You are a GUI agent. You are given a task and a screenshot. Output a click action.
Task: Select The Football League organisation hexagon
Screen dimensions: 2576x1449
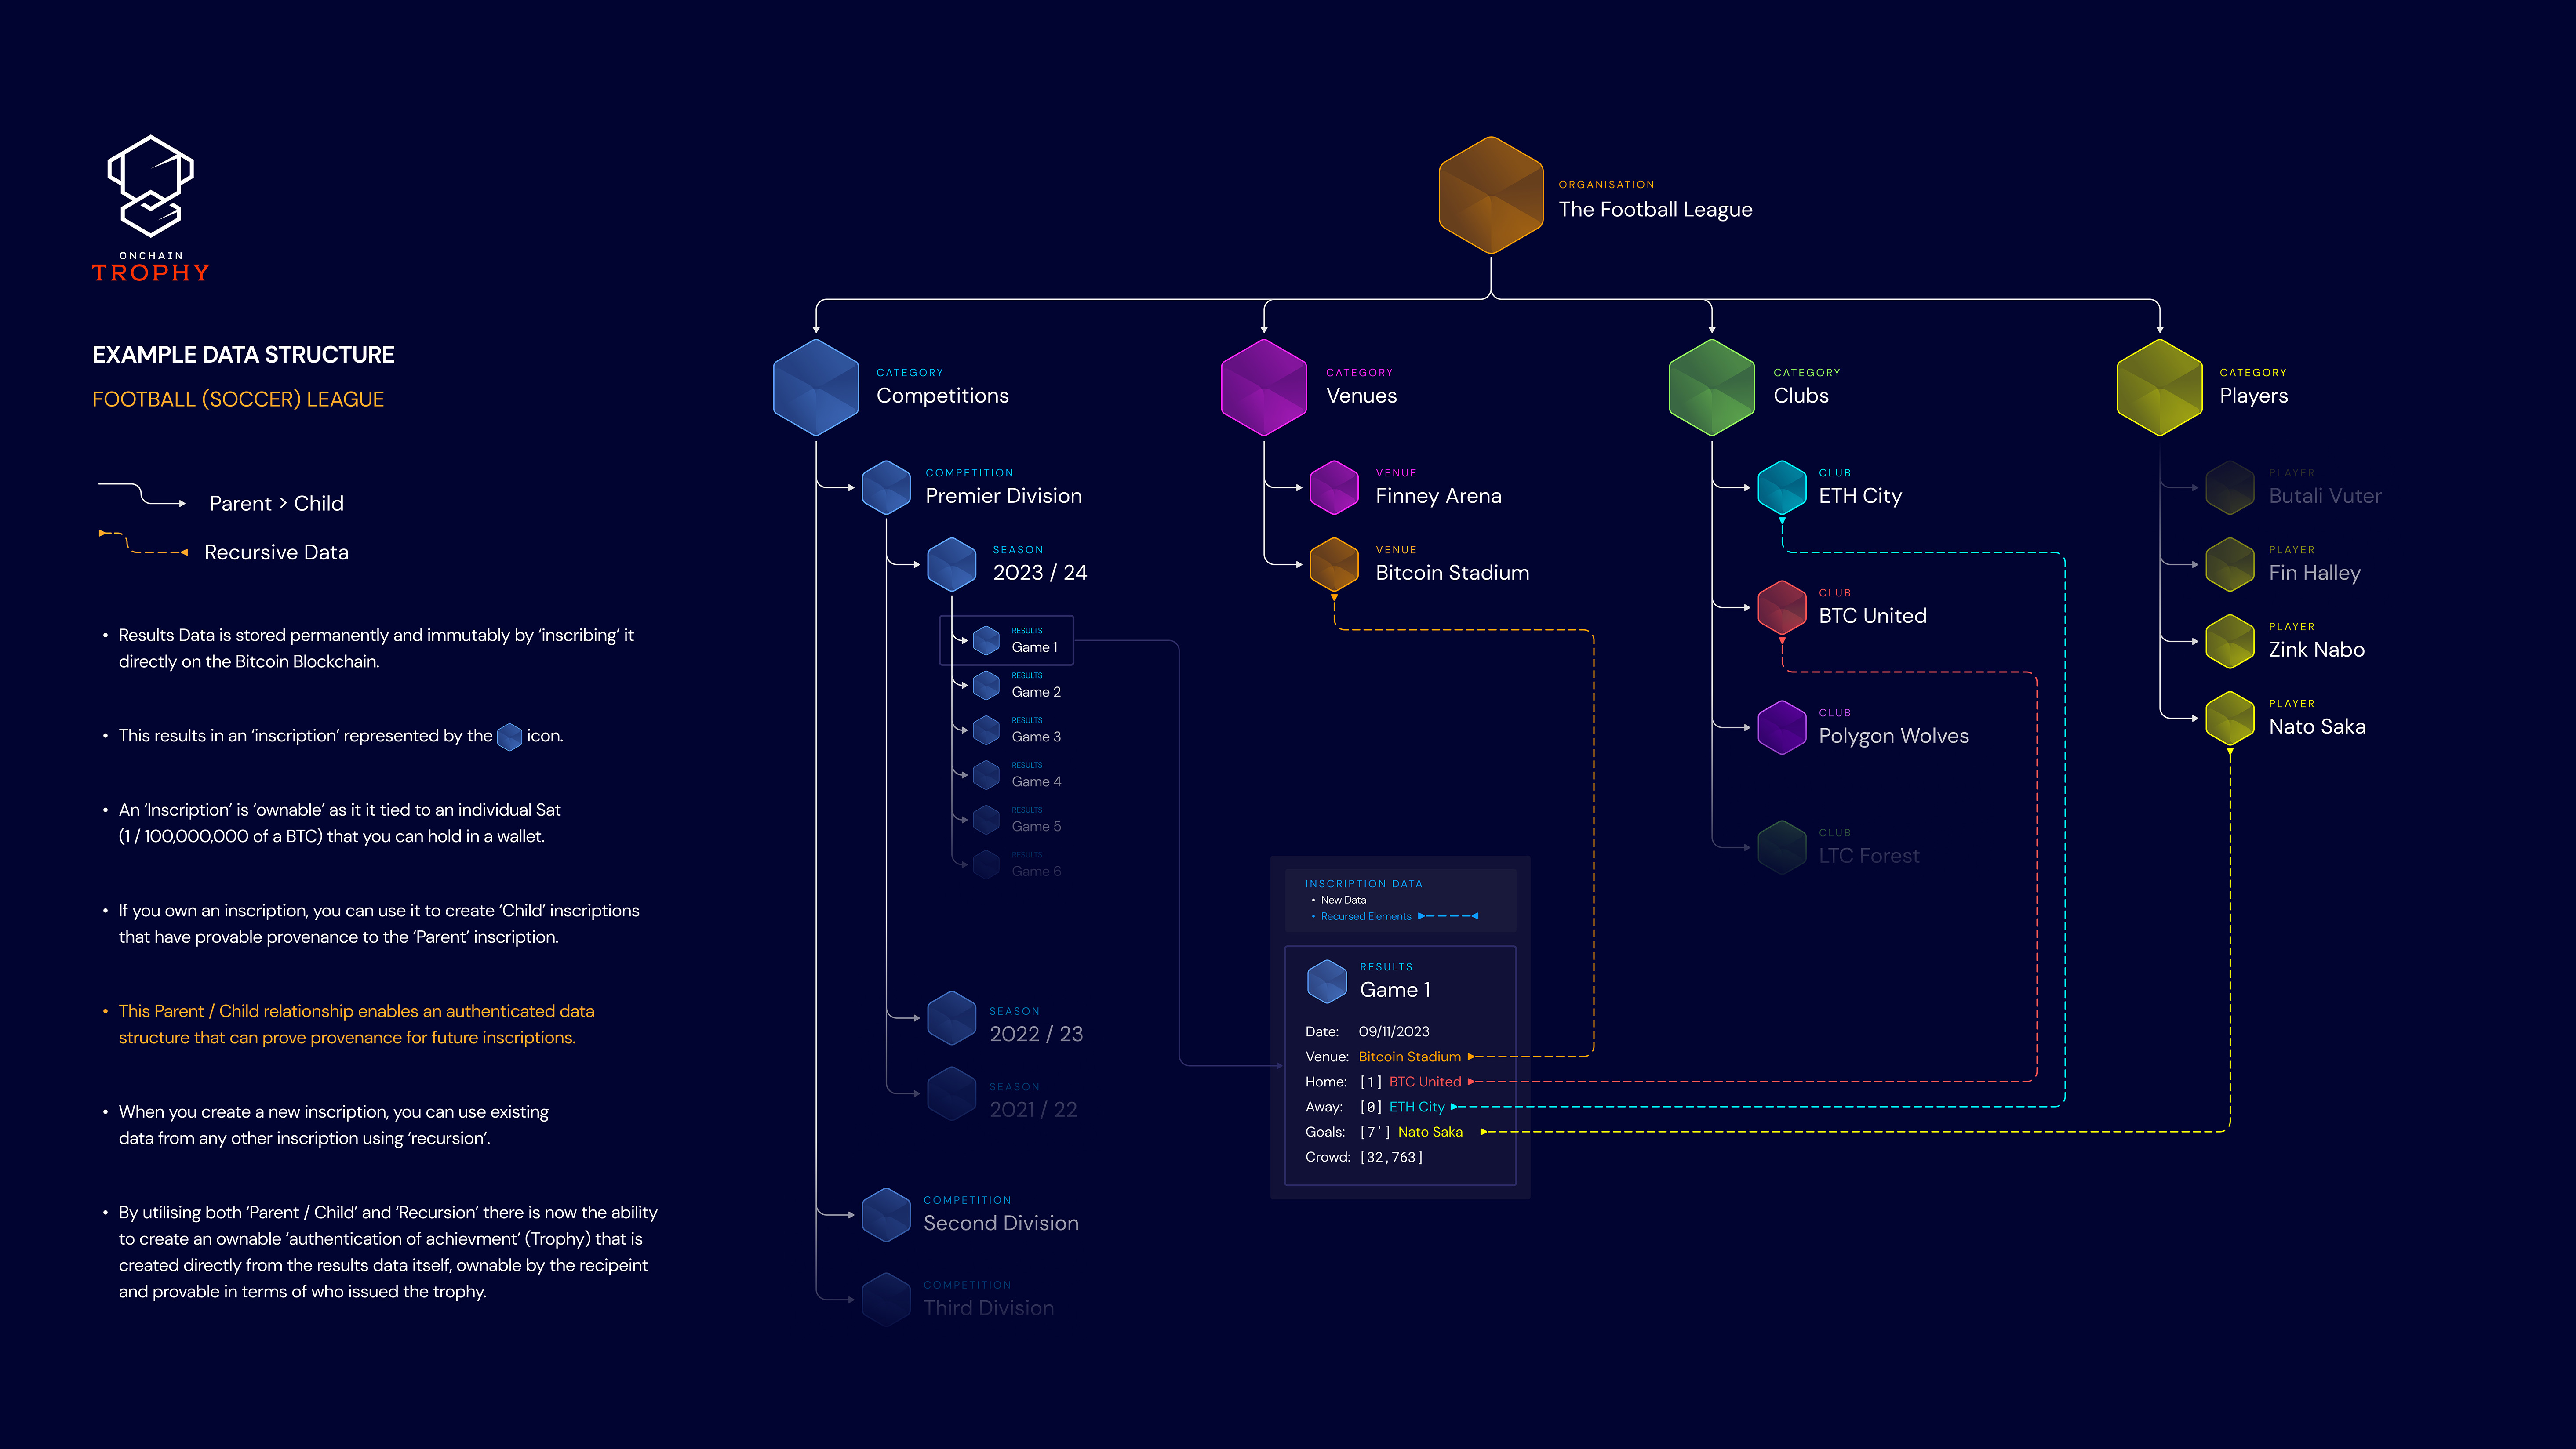[1490, 195]
